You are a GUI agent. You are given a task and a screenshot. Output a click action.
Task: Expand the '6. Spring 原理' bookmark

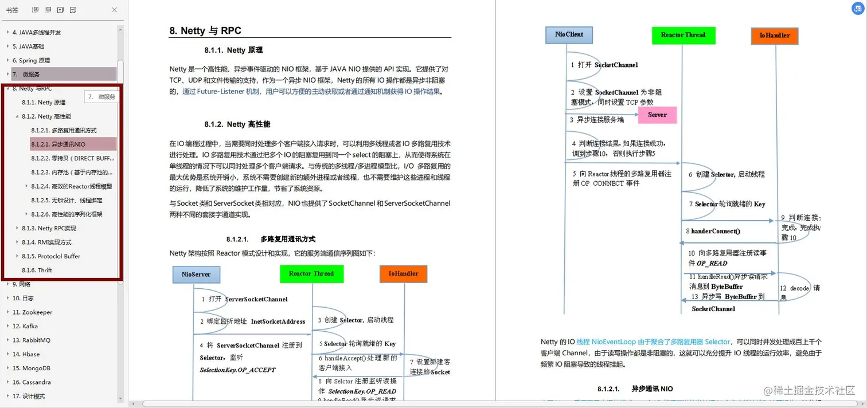click(7, 60)
